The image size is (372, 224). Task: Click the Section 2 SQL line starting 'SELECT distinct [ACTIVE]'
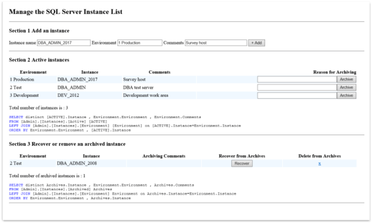point(105,117)
